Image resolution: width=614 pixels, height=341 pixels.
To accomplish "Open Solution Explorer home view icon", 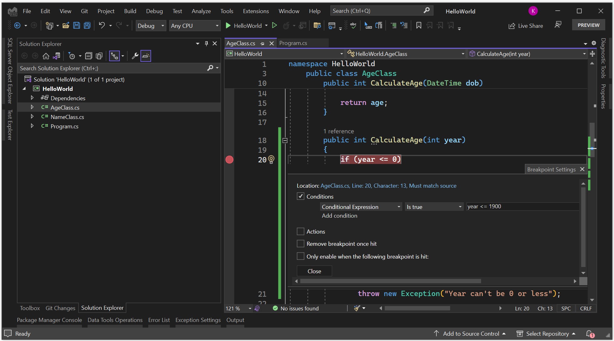I will 46,56.
